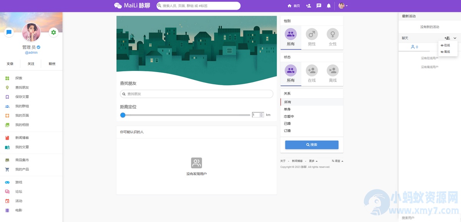Select 女性 gender filter
Viewport: 461px width, 222px height.
coord(333,38)
